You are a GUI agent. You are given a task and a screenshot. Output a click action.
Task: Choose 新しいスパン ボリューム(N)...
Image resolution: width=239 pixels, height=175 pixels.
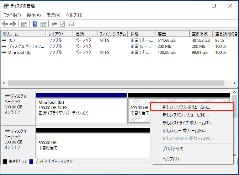(192, 115)
